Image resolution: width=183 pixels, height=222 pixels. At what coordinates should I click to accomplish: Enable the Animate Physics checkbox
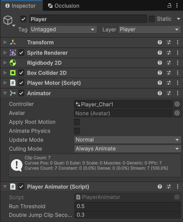77,131
